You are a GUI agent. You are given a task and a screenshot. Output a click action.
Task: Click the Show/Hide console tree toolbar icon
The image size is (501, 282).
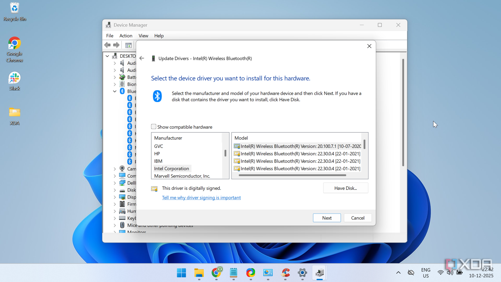pos(128,45)
